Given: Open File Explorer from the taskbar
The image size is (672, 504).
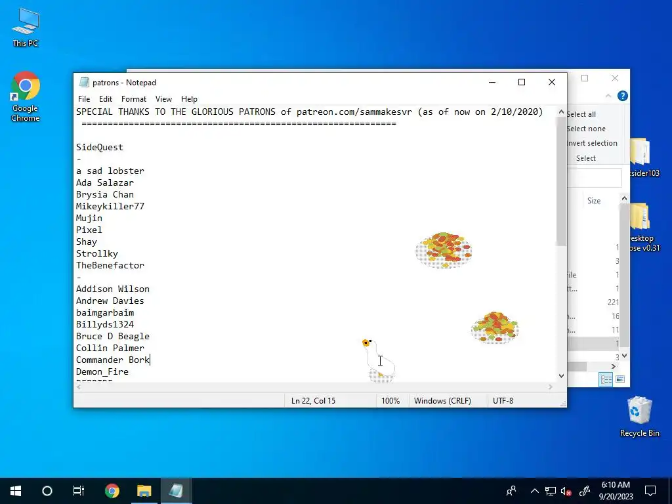Looking at the screenshot, I should pos(144,491).
